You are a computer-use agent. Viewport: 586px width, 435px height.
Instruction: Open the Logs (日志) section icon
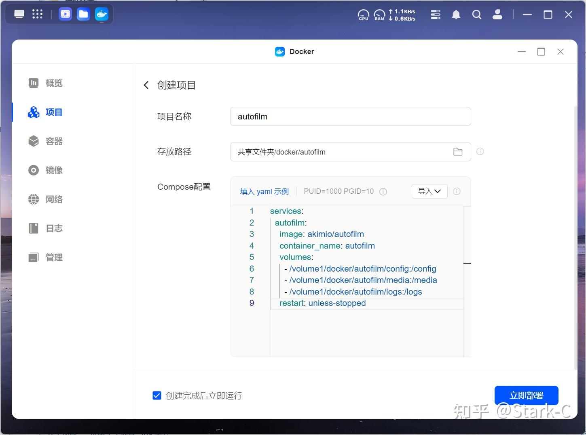click(x=34, y=228)
